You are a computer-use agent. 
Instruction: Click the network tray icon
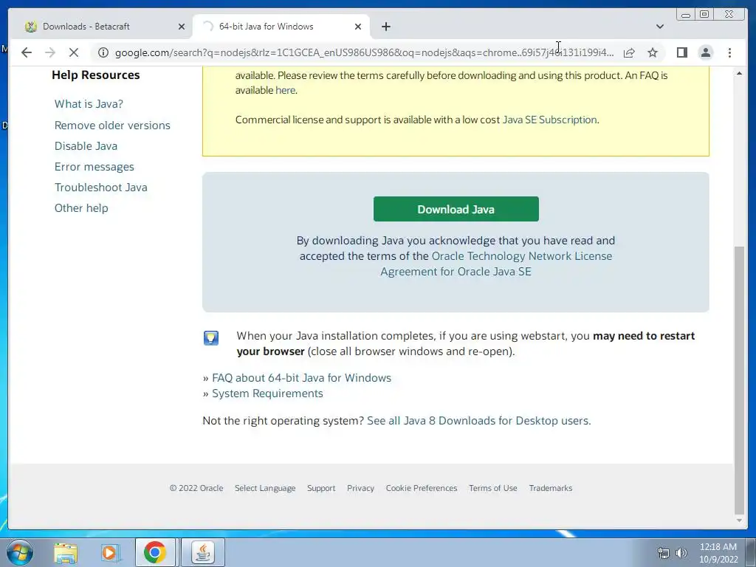point(664,553)
